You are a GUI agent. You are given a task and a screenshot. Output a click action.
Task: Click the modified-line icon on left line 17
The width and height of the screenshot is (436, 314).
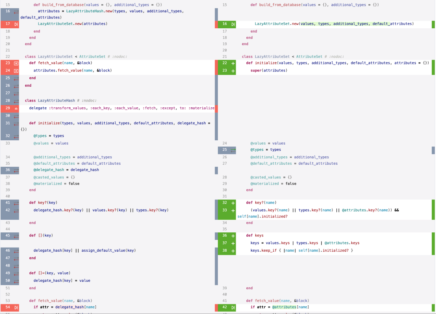pyautogui.click(x=16, y=24)
